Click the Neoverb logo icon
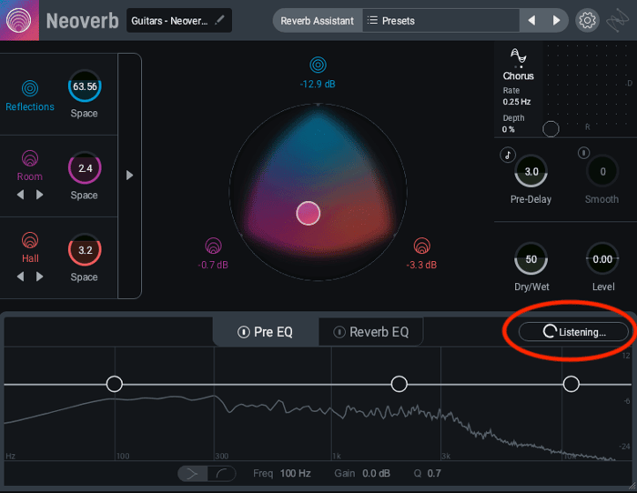 [19, 20]
